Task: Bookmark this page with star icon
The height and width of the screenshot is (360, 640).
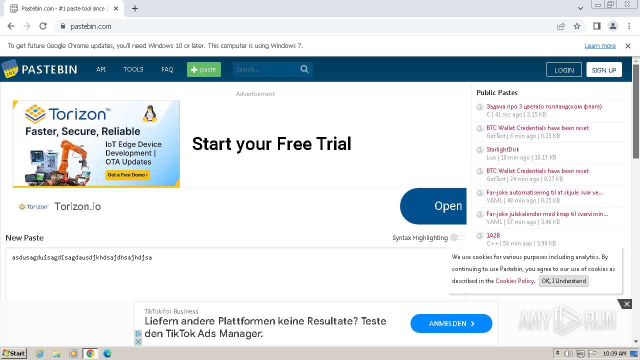Action: point(577,26)
